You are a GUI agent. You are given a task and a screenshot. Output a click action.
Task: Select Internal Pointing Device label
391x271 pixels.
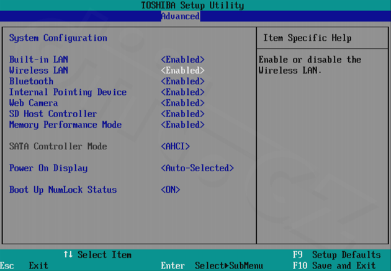[x=68, y=92]
